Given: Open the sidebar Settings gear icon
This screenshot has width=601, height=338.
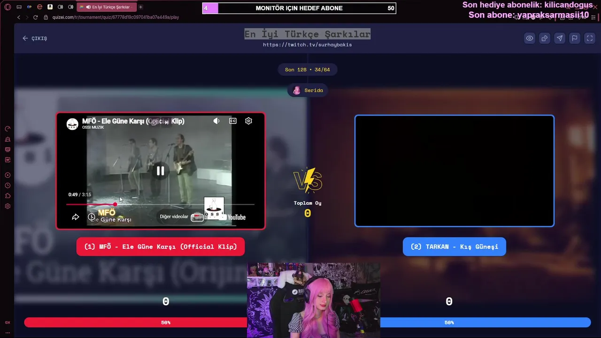Looking at the screenshot, I should [x=8, y=206].
